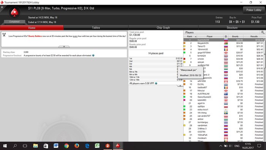Select player bomberguy in list
The width and height of the screenshot is (266, 150).
[x=223, y=122]
